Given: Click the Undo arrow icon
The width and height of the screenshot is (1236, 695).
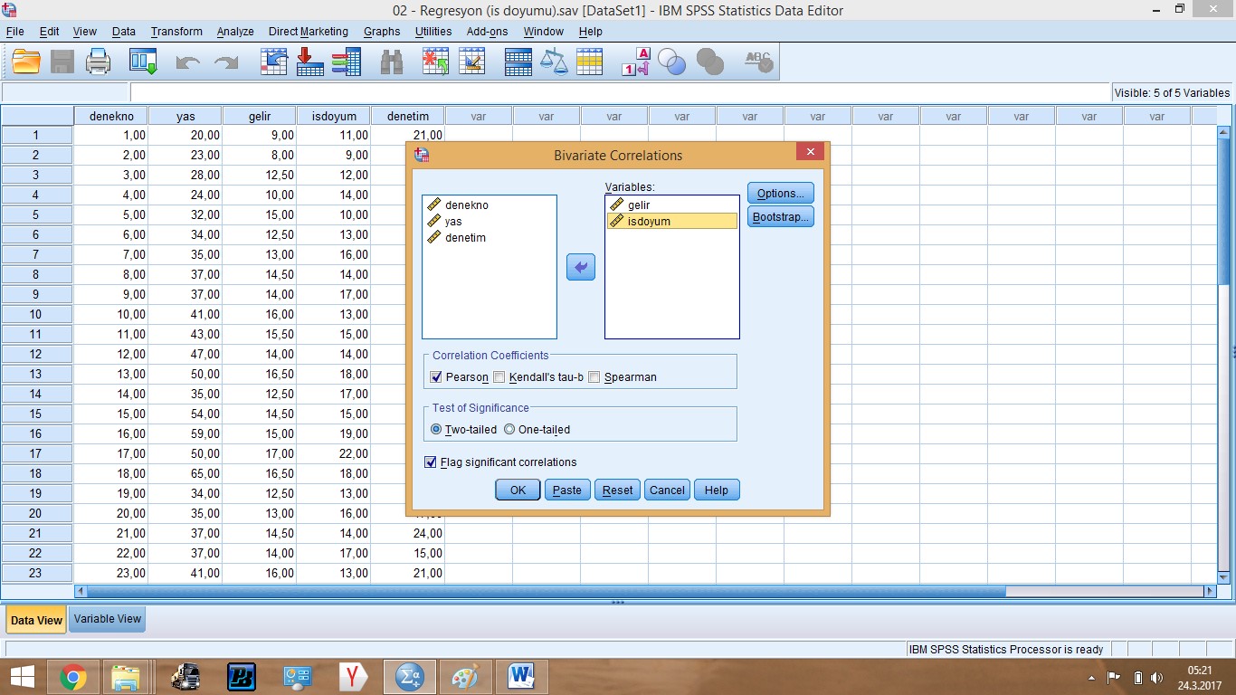Looking at the screenshot, I should tap(187, 62).
